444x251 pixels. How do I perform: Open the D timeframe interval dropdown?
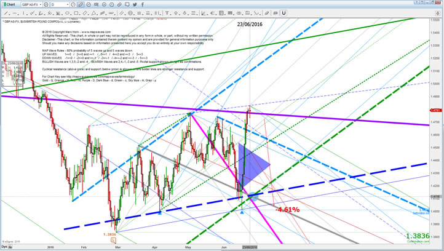[x=68, y=5]
